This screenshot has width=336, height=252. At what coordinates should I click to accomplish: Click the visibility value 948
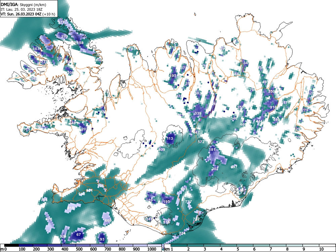[82, 194]
